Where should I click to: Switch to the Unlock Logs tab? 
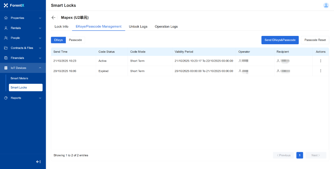click(138, 26)
